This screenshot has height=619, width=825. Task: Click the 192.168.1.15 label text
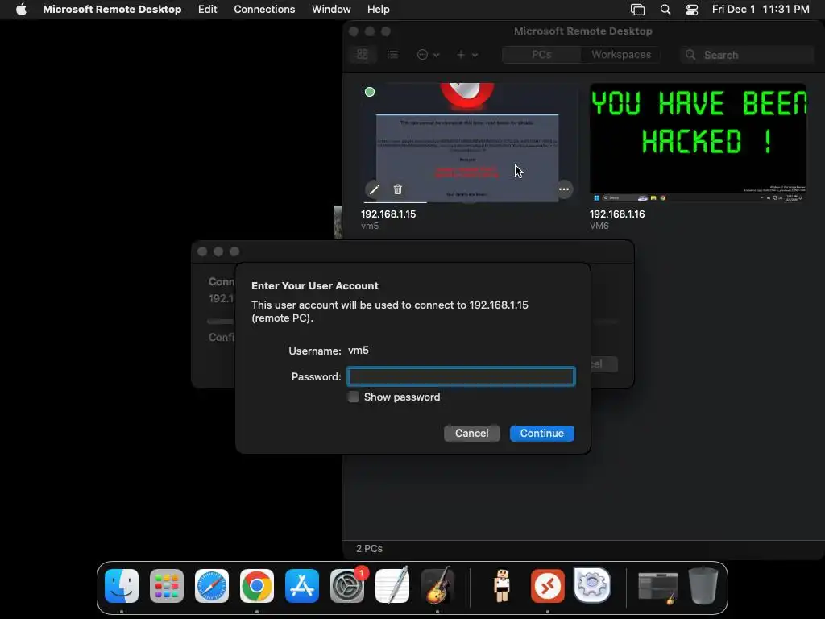coord(388,214)
